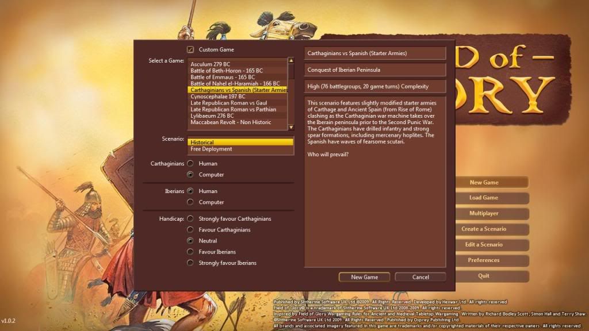Click the complexity info field
Viewport: 589px width, 331px height.
[x=375, y=86]
